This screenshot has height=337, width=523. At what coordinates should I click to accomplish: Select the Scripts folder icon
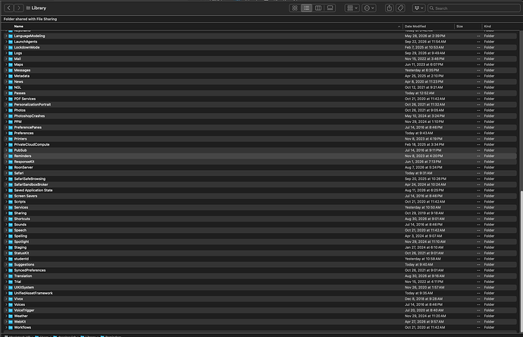pos(11,202)
